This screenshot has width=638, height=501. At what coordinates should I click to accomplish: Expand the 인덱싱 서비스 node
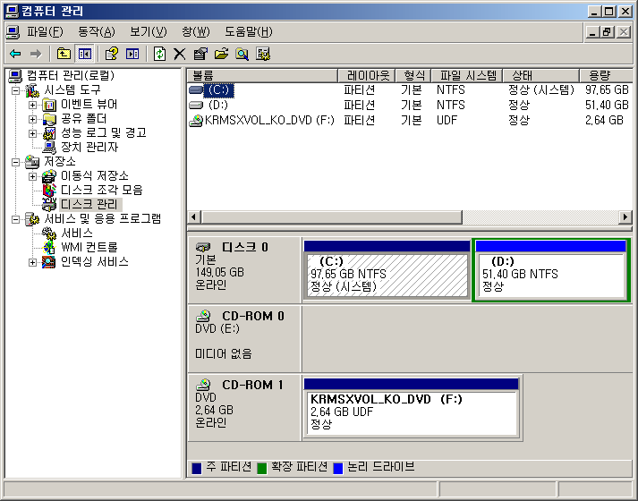(x=32, y=262)
